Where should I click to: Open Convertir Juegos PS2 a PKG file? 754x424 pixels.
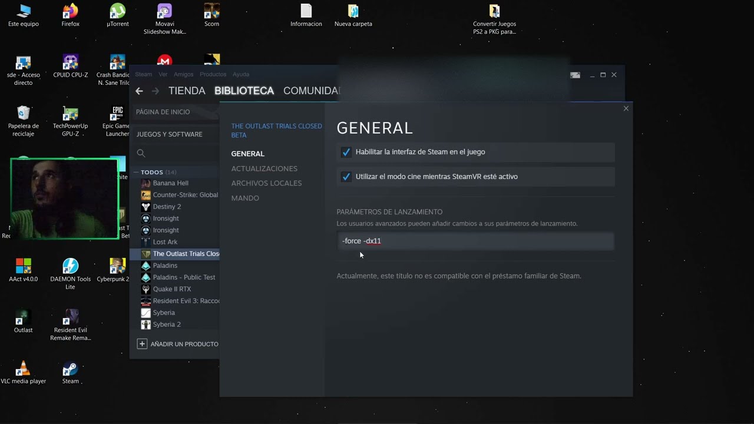494,19
